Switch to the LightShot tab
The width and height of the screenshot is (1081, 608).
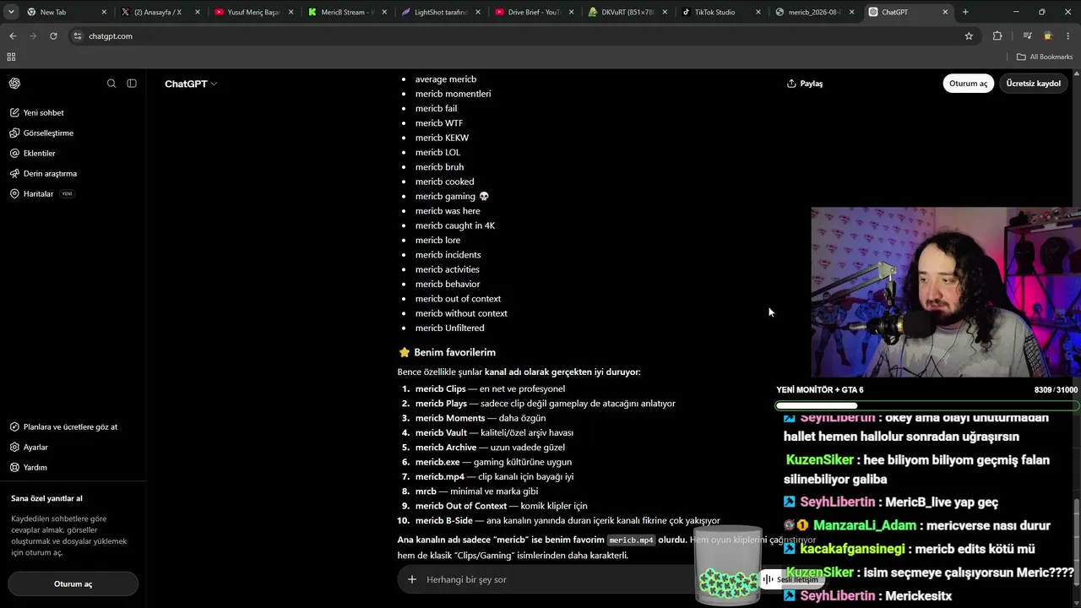coord(439,12)
